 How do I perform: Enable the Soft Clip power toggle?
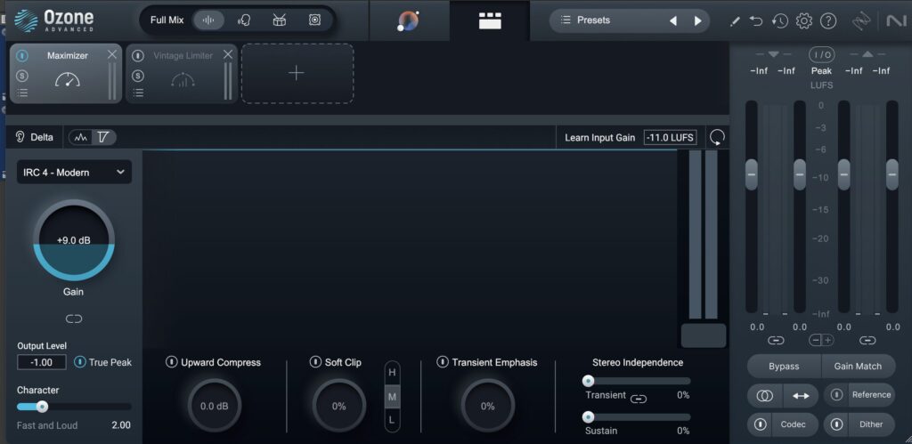(315, 362)
